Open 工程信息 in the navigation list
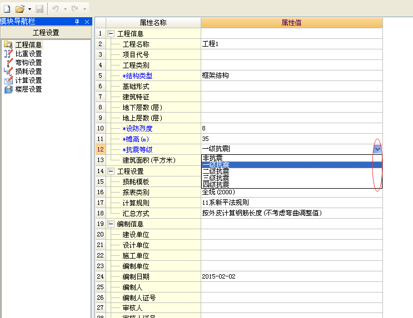 click(x=28, y=45)
